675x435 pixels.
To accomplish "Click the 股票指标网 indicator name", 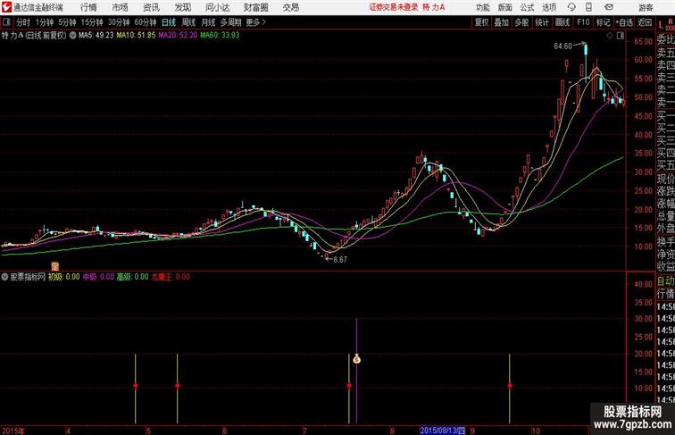I will tap(28, 277).
